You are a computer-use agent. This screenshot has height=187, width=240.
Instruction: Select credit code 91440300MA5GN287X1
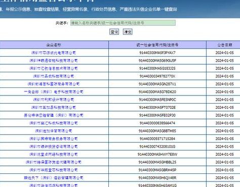click(157, 84)
